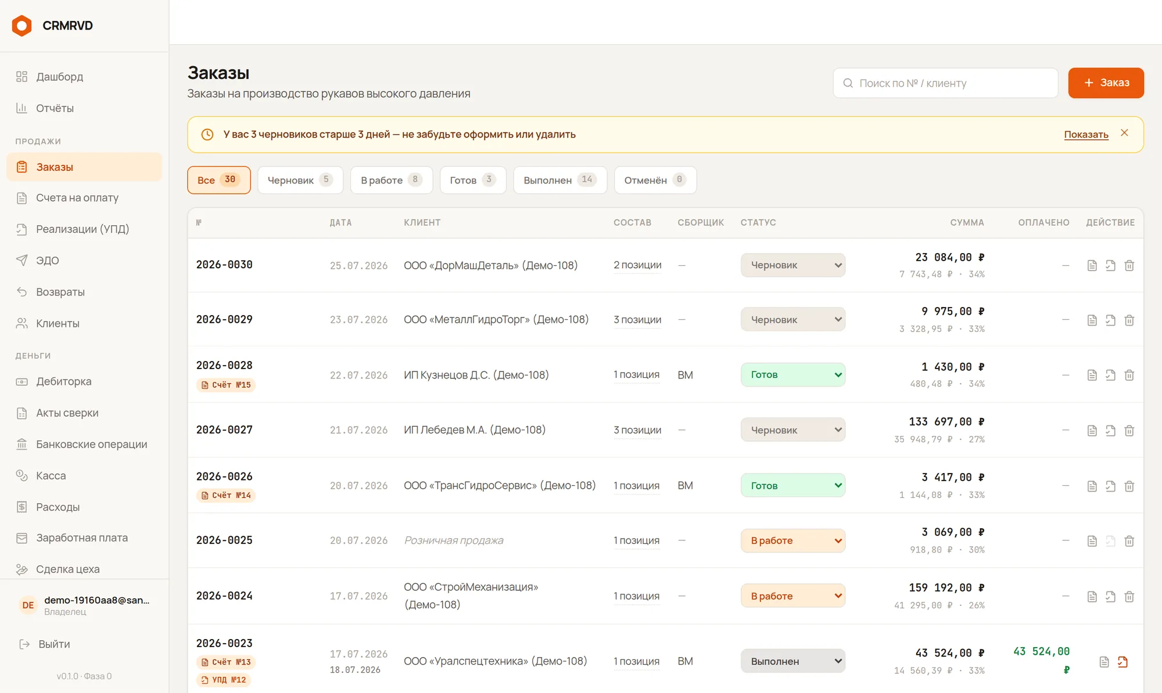The width and height of the screenshot is (1162, 693).
Task: Switch to the Выполнен tab
Action: (x=560, y=180)
